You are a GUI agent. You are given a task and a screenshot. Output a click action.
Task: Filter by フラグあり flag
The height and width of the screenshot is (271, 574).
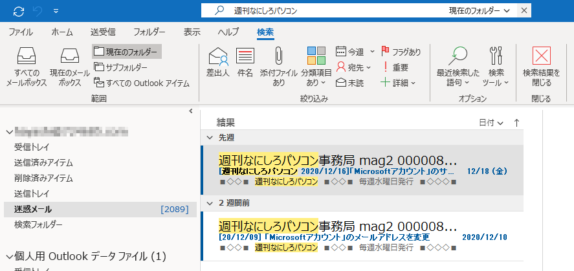(x=401, y=52)
